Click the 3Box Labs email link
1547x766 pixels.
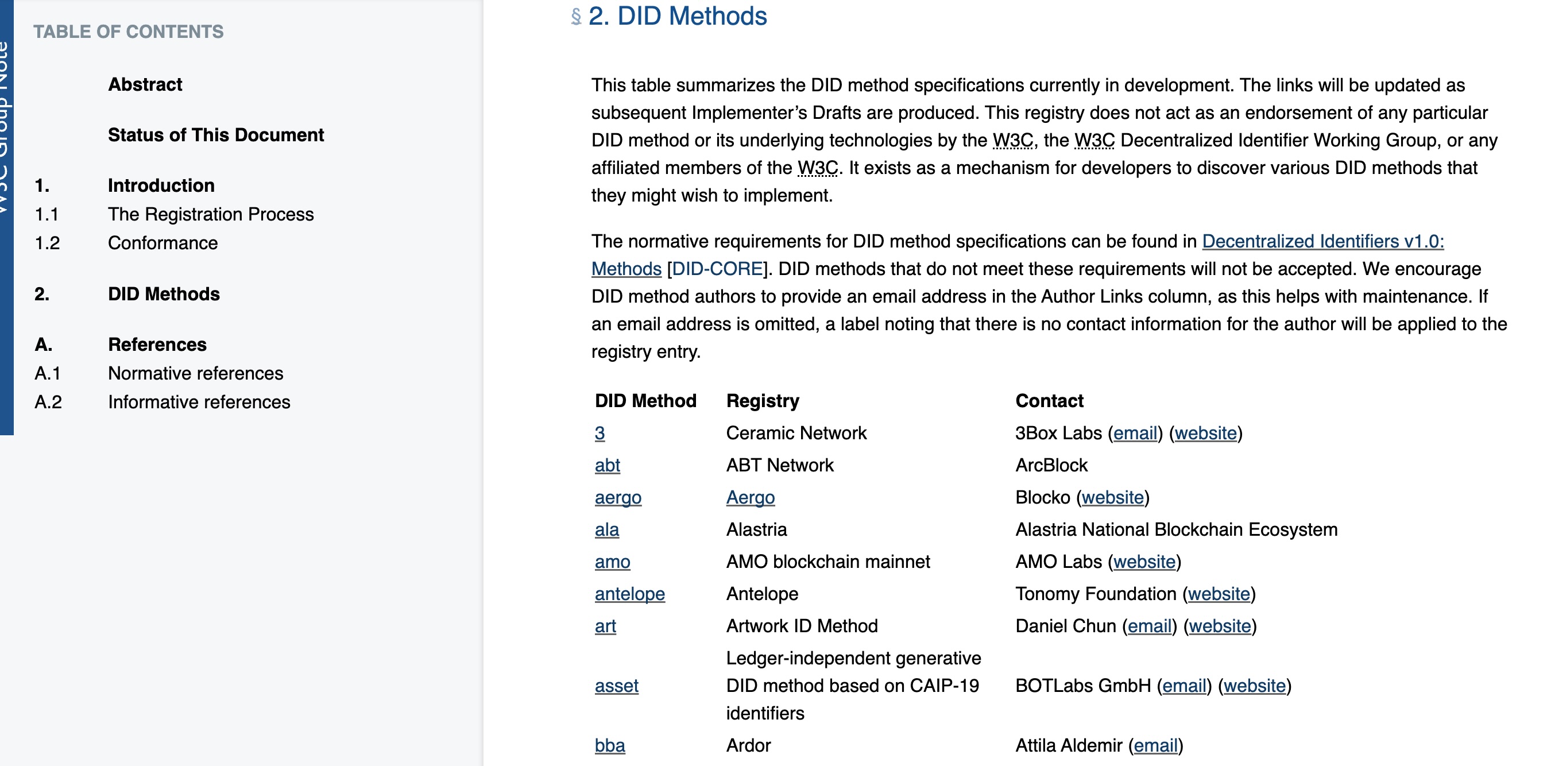tap(1135, 434)
